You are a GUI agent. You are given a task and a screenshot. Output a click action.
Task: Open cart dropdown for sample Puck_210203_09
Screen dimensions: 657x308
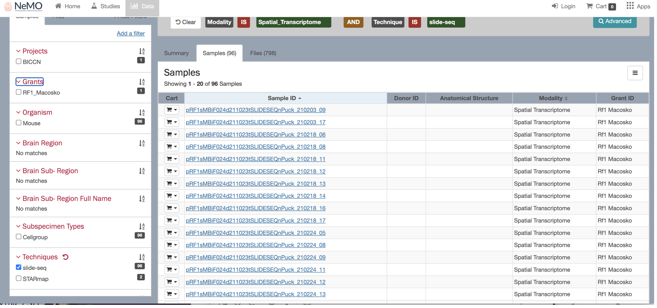tap(171, 110)
